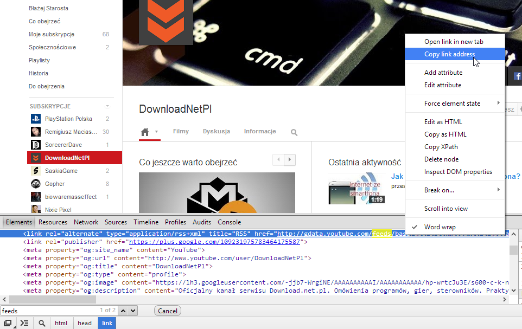
Task: Switch to the Sources DevTools tab
Action: pos(116,222)
